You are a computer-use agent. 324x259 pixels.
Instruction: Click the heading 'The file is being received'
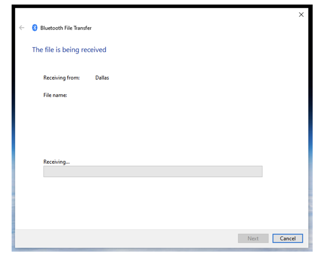[69, 50]
